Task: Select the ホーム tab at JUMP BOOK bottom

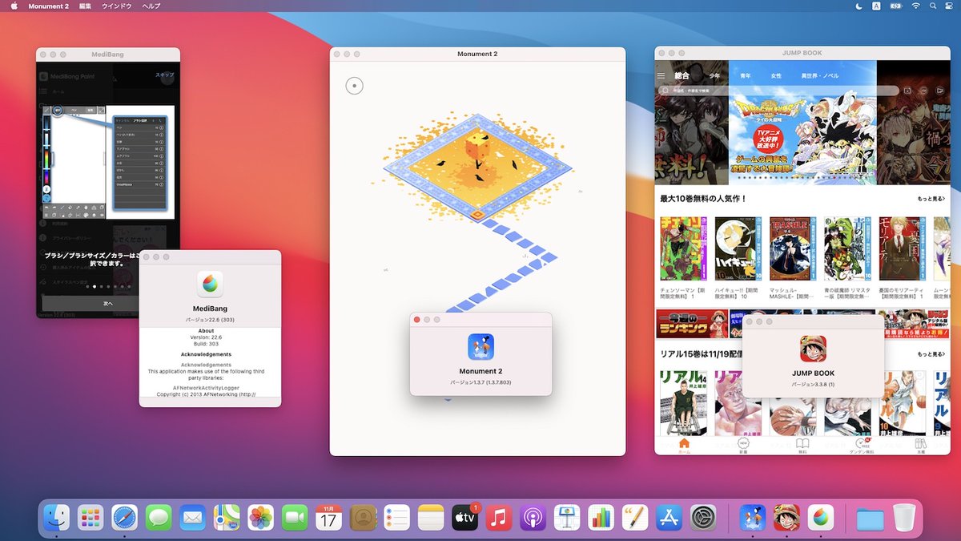Action: (x=684, y=446)
